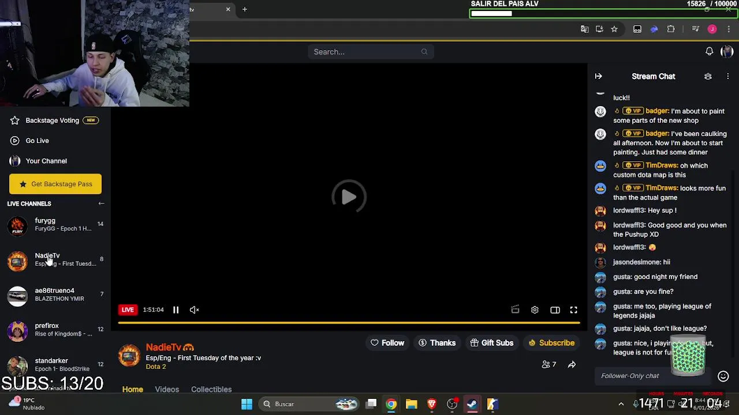Image resolution: width=739 pixels, height=415 pixels.
Task: Open the Chrome three-dot menu
Action: coord(729,29)
